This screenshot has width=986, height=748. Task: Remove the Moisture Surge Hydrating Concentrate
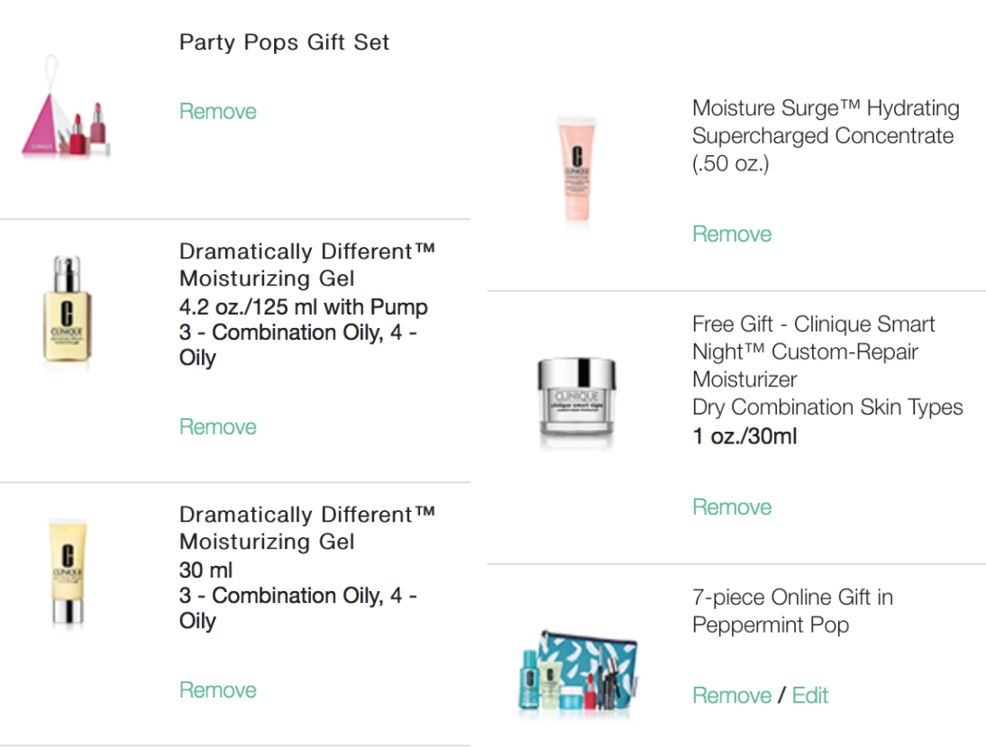tap(732, 234)
